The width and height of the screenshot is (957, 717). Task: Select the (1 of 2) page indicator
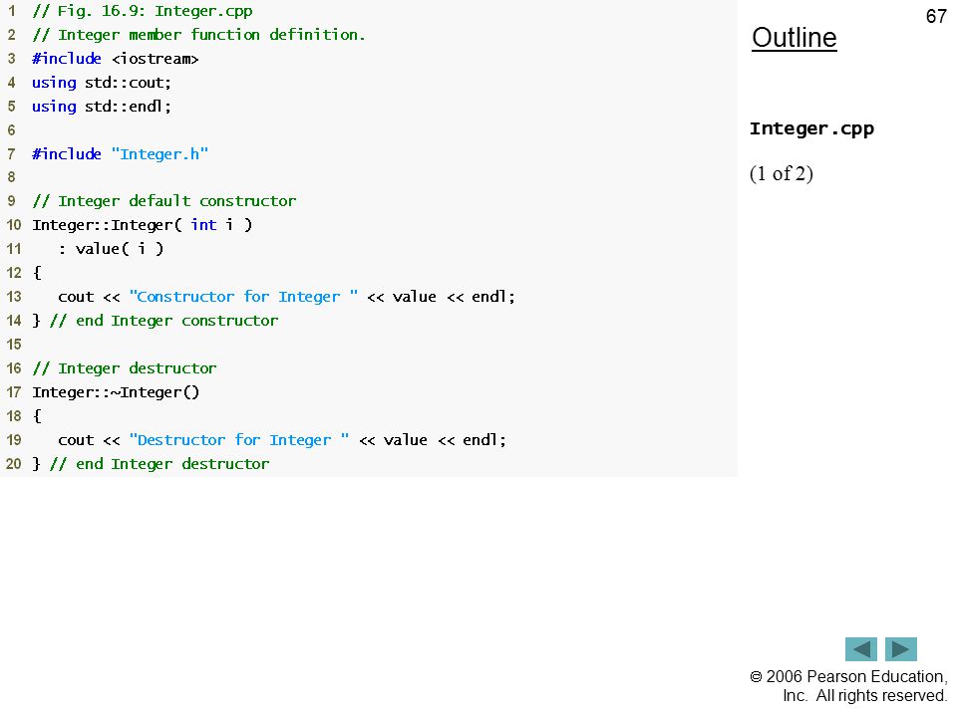782,173
